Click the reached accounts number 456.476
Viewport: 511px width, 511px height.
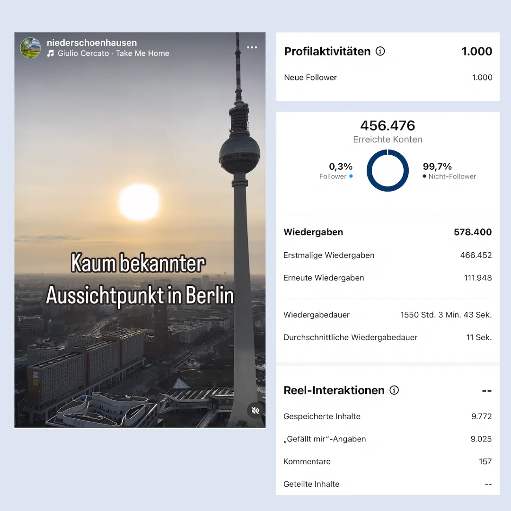pos(388,125)
